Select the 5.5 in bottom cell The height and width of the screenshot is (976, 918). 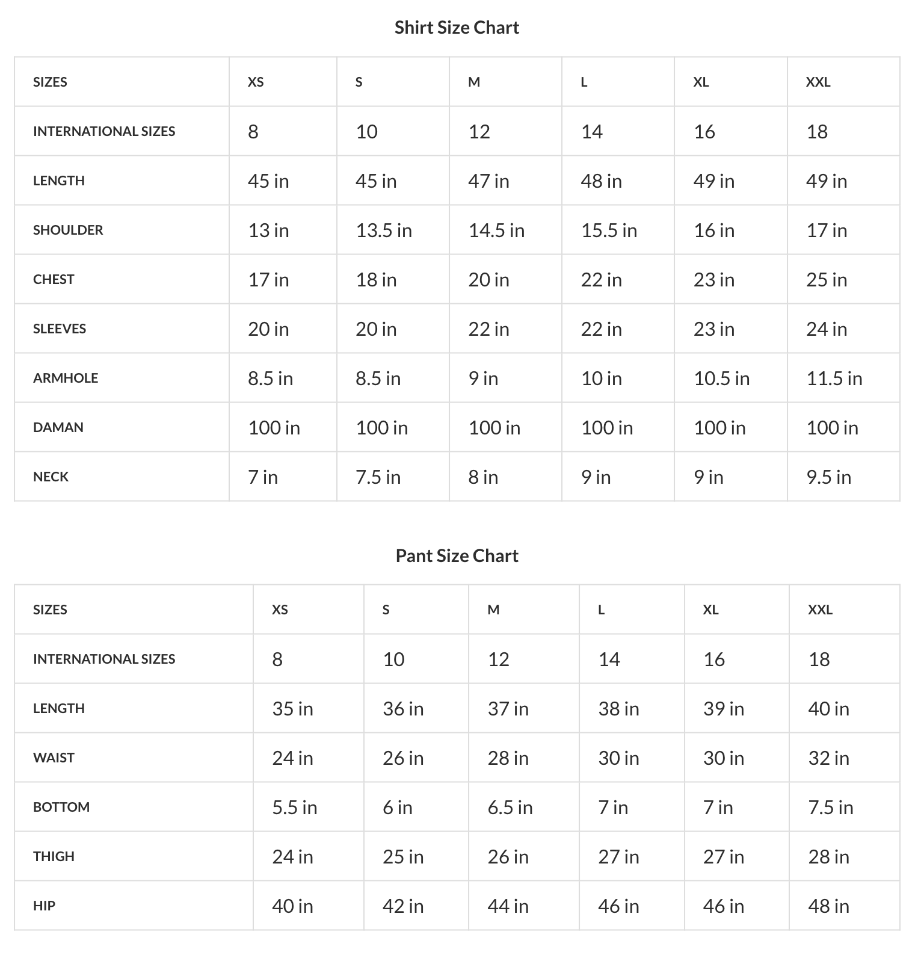(x=295, y=808)
